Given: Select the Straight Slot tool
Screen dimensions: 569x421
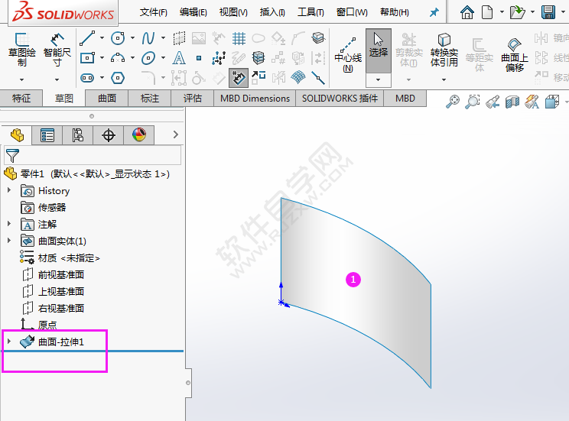Looking at the screenshot, I should click(87, 78).
